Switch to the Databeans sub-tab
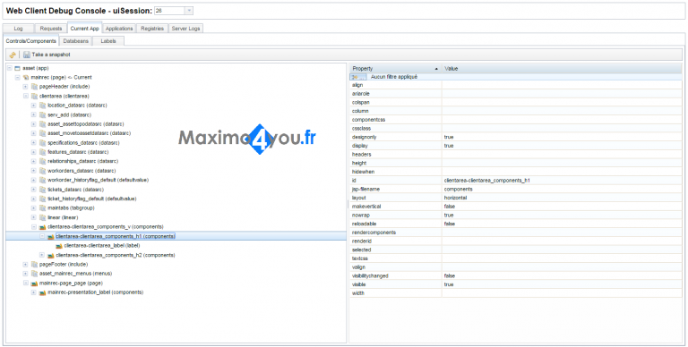Viewport: 688px width, 347px height. pos(76,41)
